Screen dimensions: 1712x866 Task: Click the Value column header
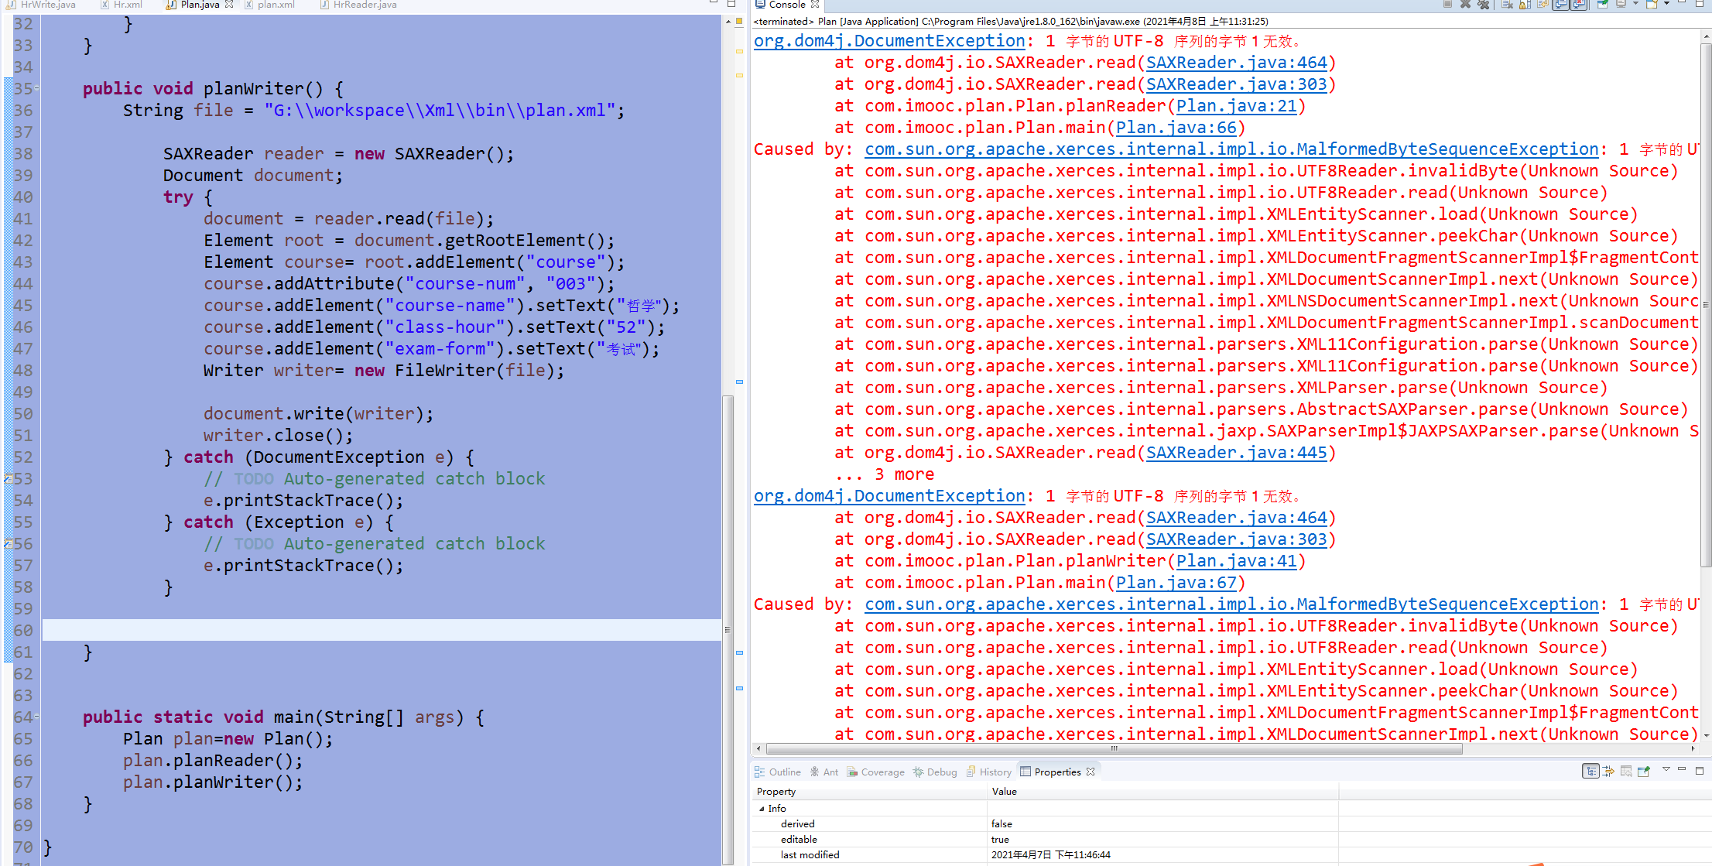pos(1162,791)
